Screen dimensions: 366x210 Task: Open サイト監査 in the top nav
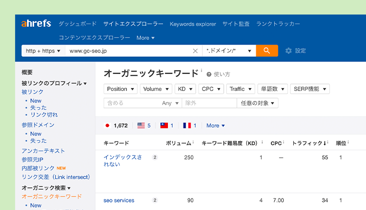[x=236, y=23]
